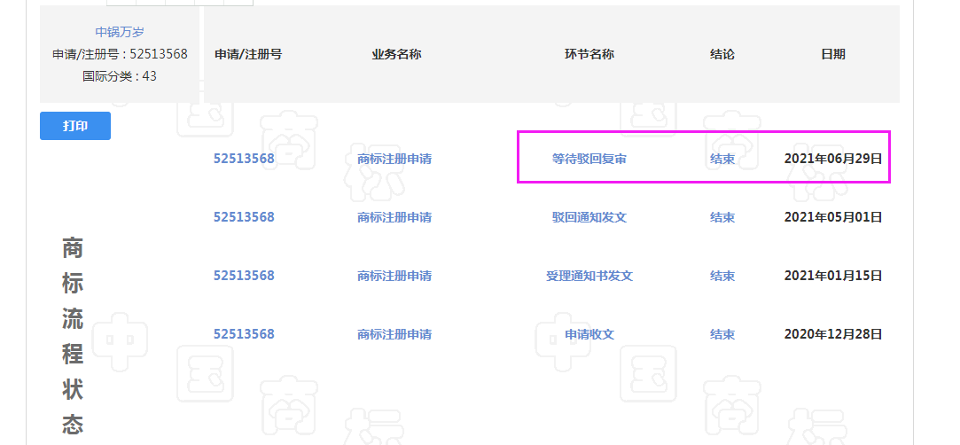The height and width of the screenshot is (445, 960).
Task: Open 商标注册申请 in the 2020年12月28日 row
Action: (394, 334)
